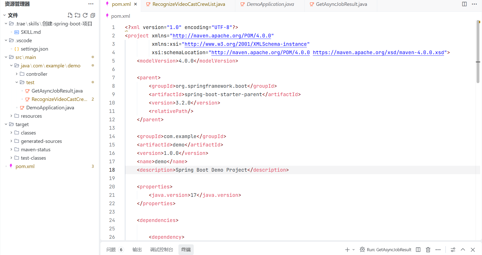Image resolution: width=482 pixels, height=255 pixels.
Task: Close the pom.xml tab
Action: tap(135, 4)
